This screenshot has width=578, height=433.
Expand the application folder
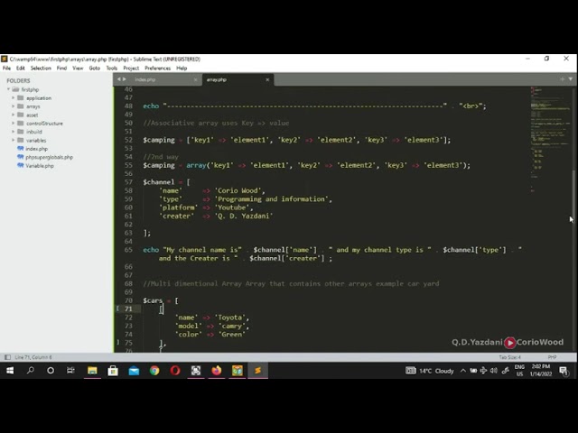[x=14, y=98]
